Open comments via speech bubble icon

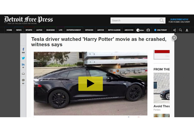tap(23, 80)
